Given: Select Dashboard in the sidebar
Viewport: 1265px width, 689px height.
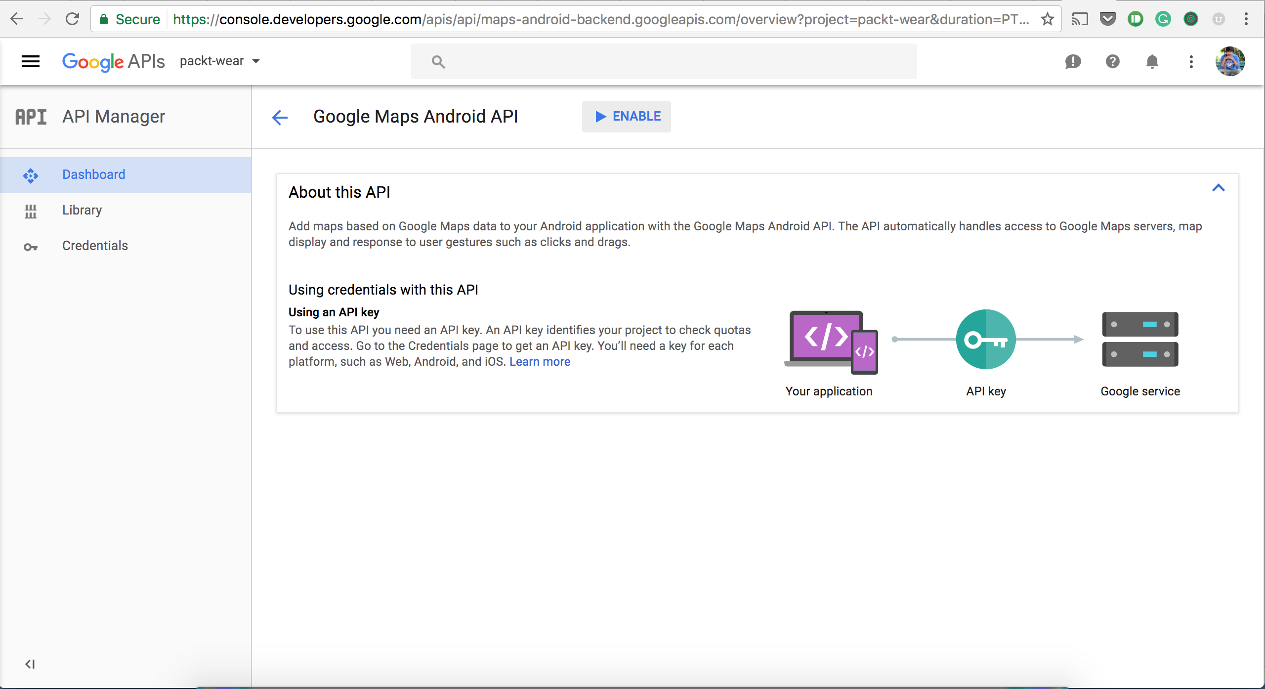Looking at the screenshot, I should (126, 174).
